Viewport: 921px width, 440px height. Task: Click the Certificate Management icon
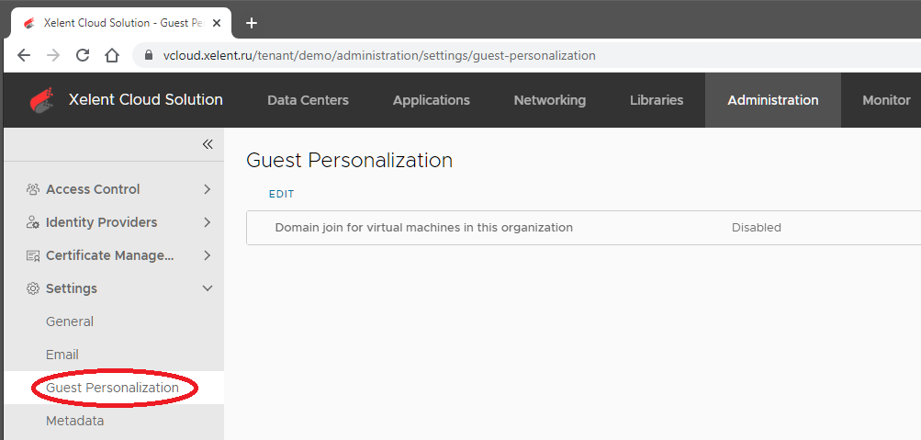pos(33,255)
